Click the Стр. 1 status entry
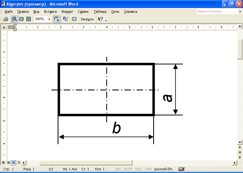This screenshot has width=243, height=173. coord(9,169)
